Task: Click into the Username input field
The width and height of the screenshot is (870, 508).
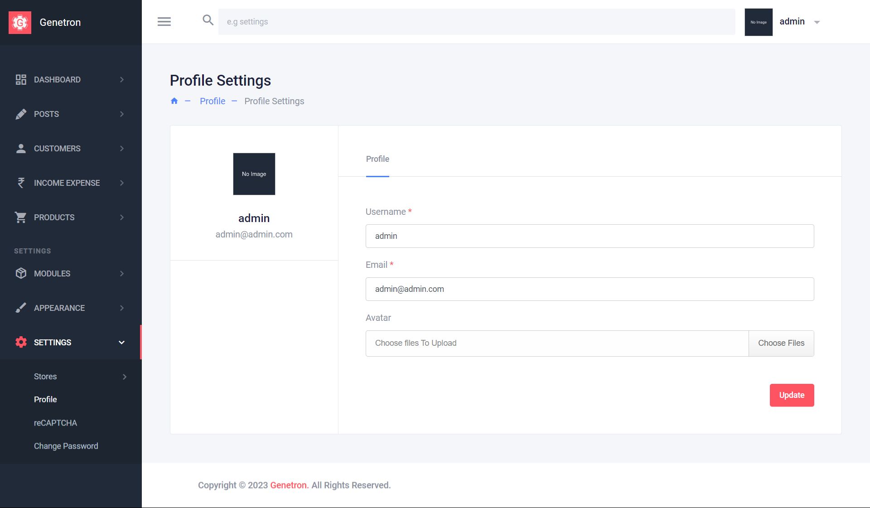Action: tap(590, 236)
